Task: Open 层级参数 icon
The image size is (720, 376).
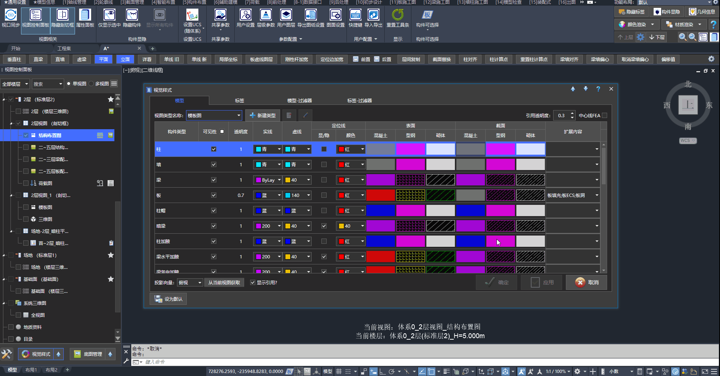Action: click(x=266, y=18)
